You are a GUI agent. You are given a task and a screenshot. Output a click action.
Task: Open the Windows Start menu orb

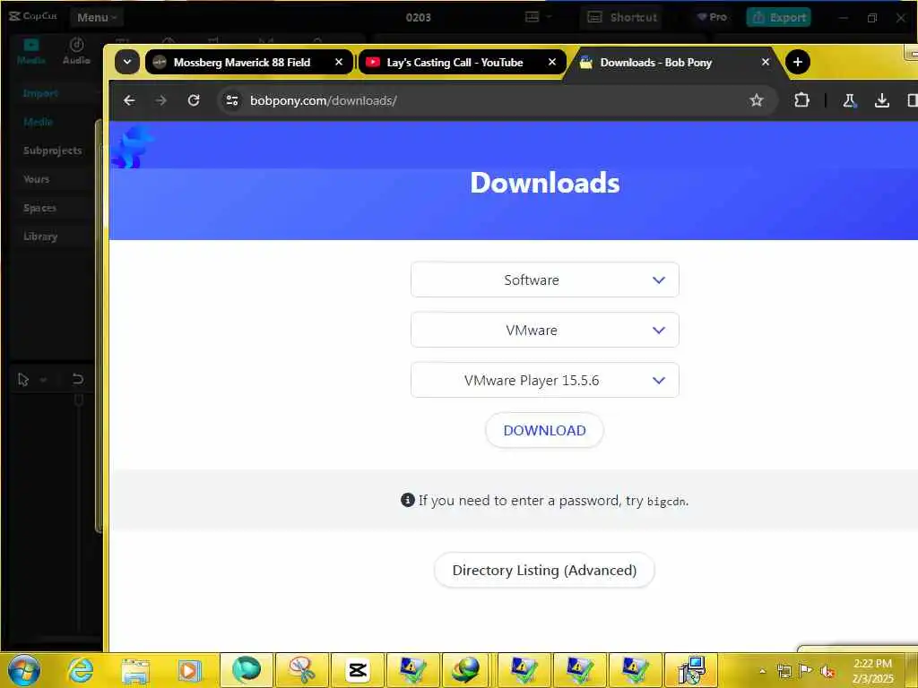pos(24,670)
